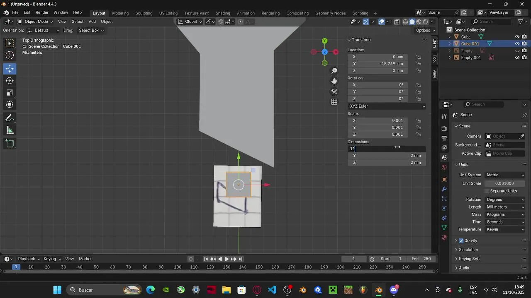Image resolution: width=531 pixels, height=298 pixels.
Task: Toggle proportional editing in header
Action: pyautogui.click(x=240, y=22)
